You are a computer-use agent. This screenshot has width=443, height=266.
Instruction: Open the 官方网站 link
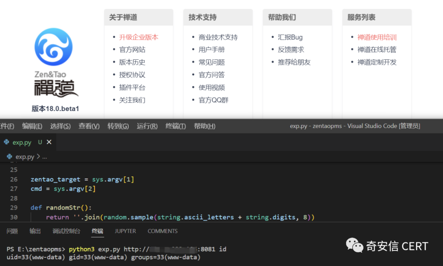point(132,50)
